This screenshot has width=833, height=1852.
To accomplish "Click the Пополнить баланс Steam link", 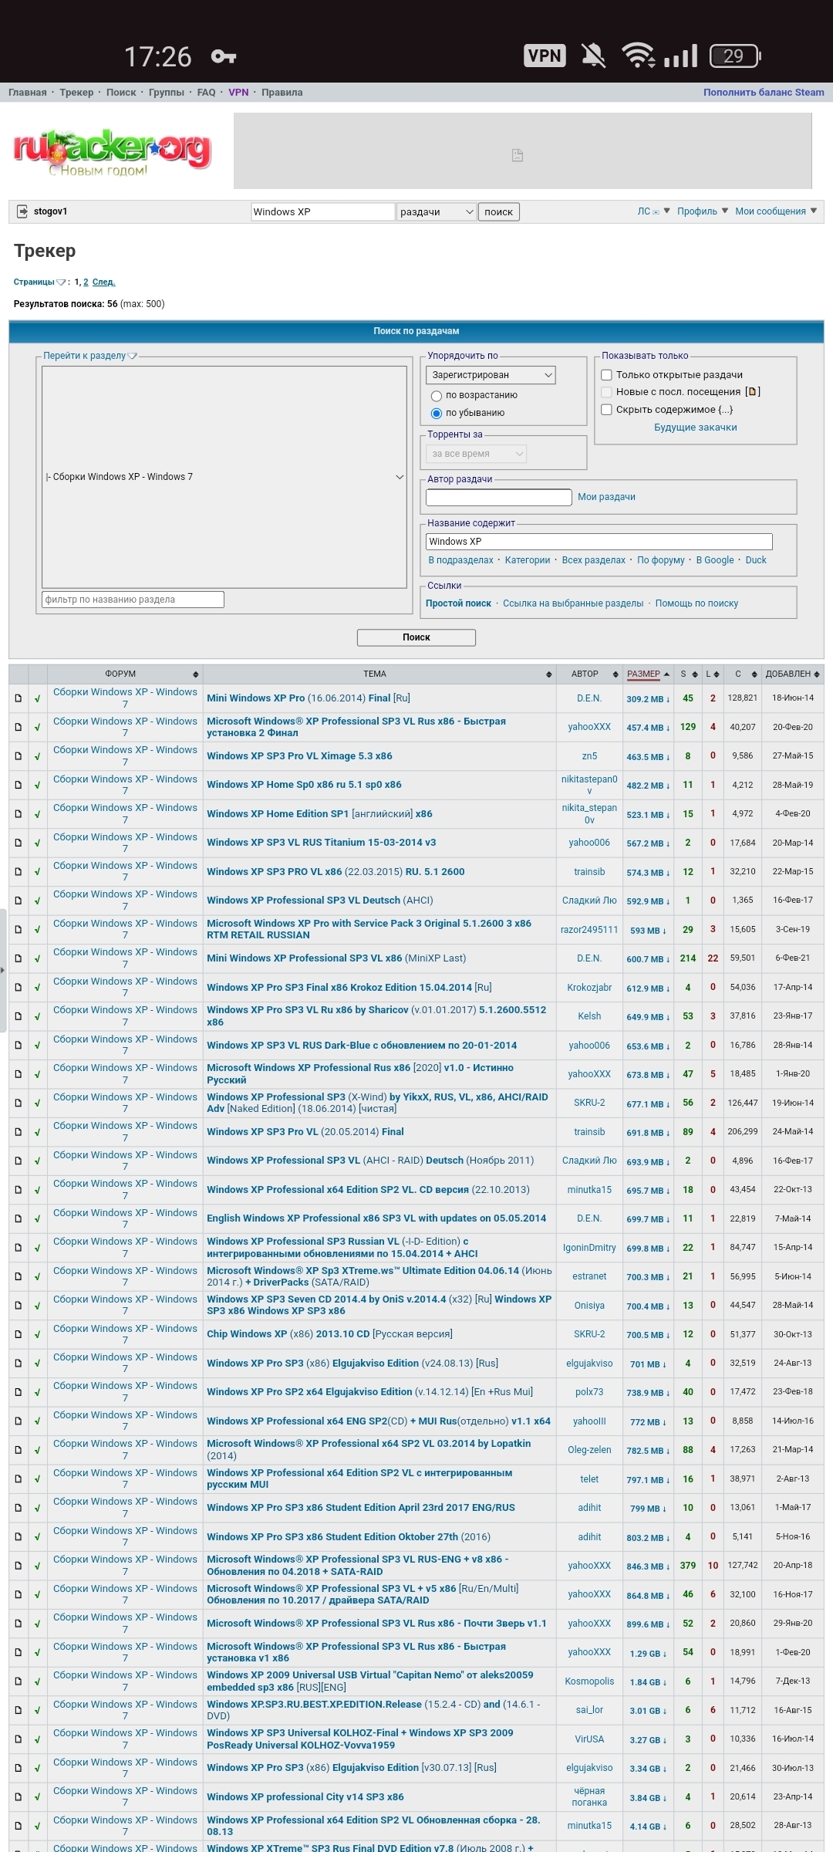I will click(x=764, y=93).
